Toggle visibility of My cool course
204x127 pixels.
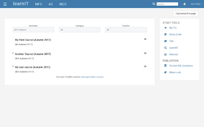point(145,66)
